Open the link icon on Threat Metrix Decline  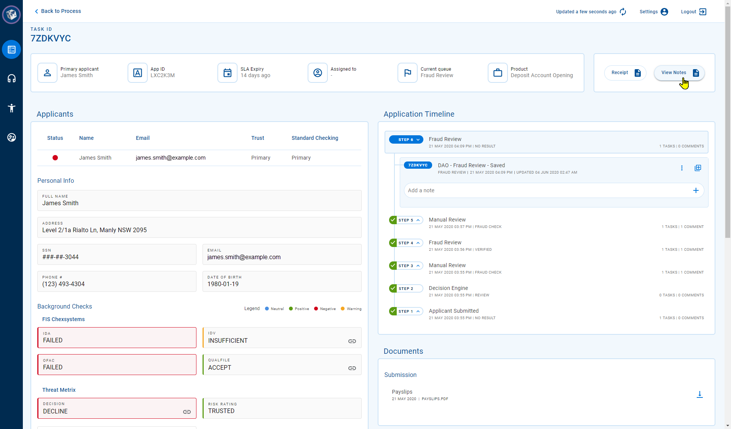(187, 412)
